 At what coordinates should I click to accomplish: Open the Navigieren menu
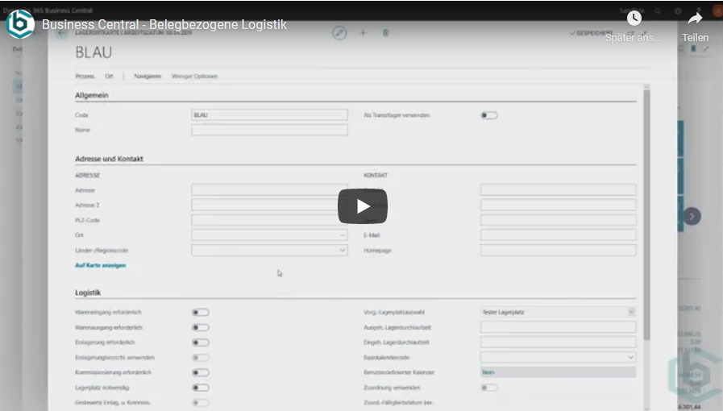[147, 77]
